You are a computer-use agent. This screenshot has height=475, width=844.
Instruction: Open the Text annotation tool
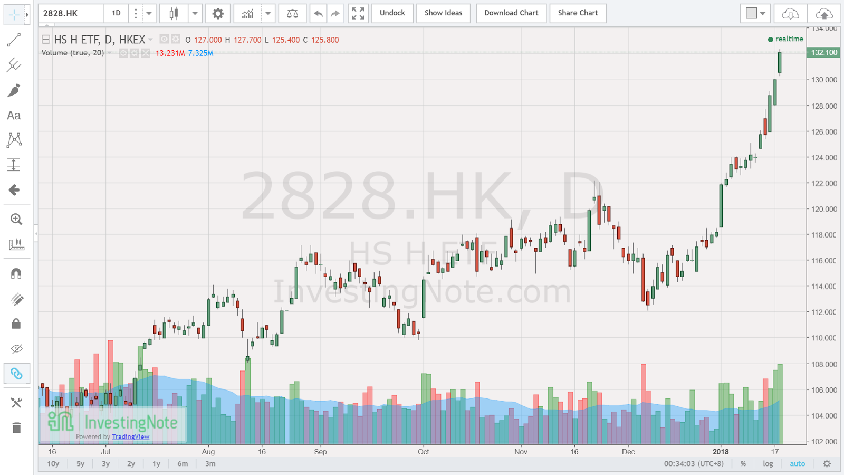(x=15, y=116)
